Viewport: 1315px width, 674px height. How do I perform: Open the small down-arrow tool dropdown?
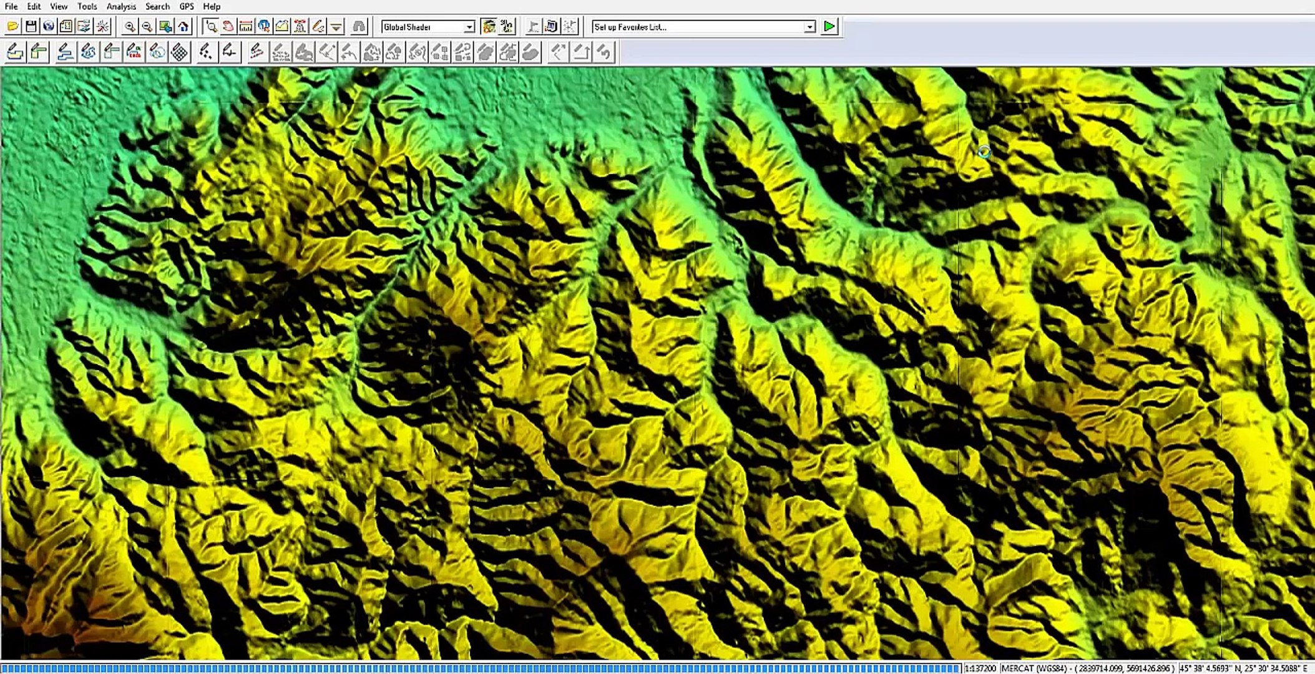click(x=336, y=26)
